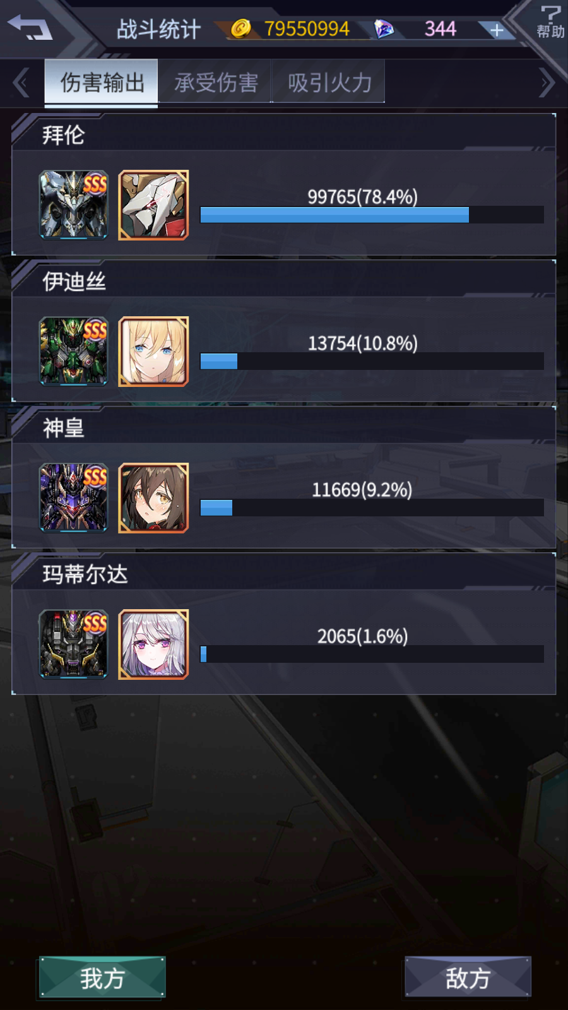Tap the plus icon to add diamonds
Screen dimensions: 568x1010
[x=497, y=30]
